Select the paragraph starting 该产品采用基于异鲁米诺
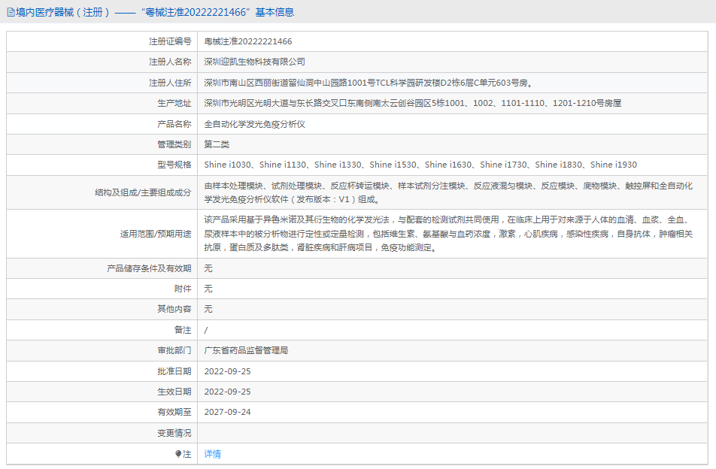 point(448,234)
